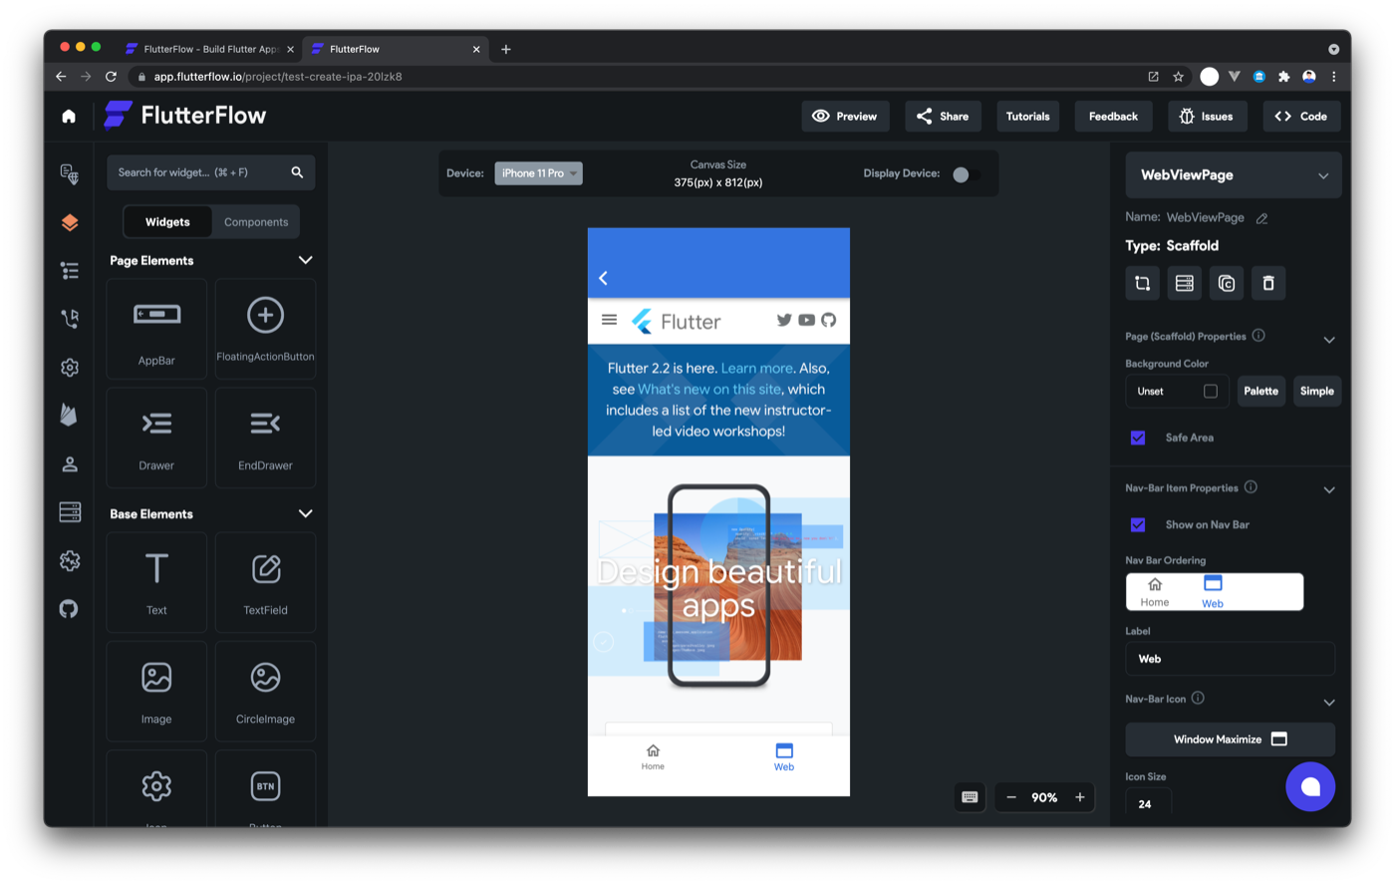The width and height of the screenshot is (1395, 885).
Task: Open the GitHub sidebar icon
Action: click(69, 608)
